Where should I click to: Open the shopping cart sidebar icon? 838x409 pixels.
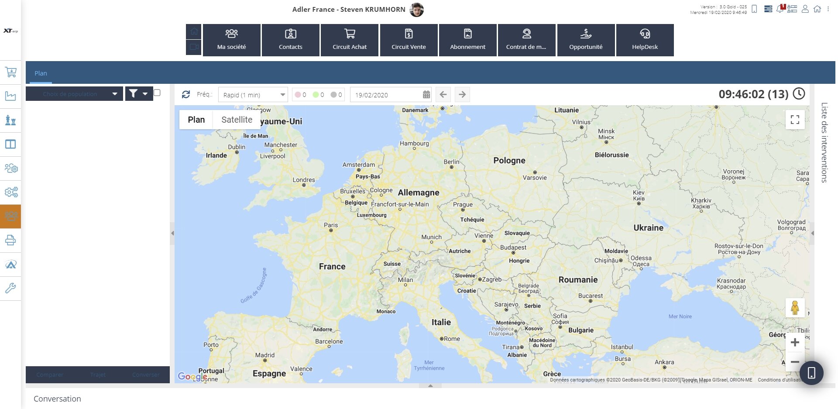click(x=10, y=72)
